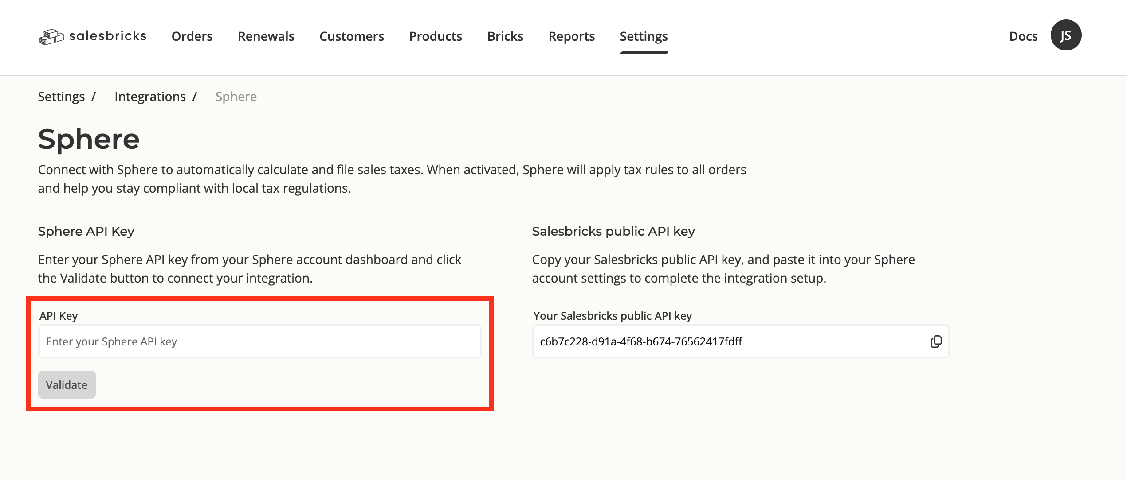Open the Orders tab
The height and width of the screenshot is (481, 1127).
192,36
